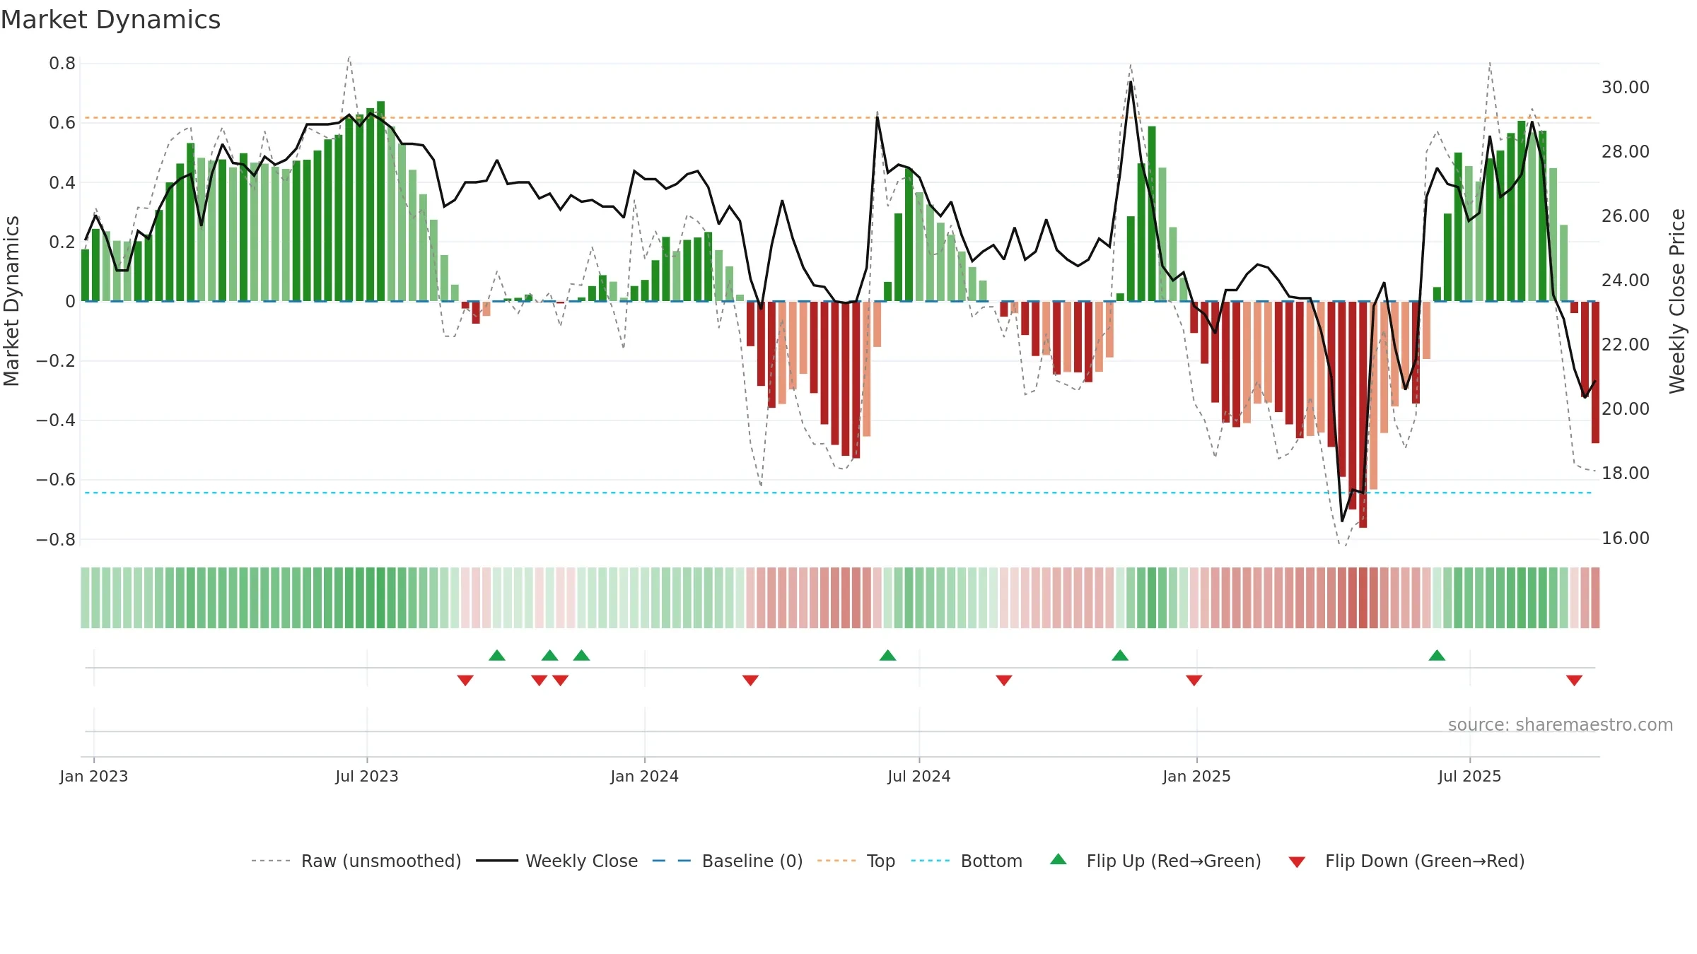Image resolution: width=1697 pixels, height=954 pixels.
Task: Click the 0.8 left axis tick label
Action: tap(62, 64)
